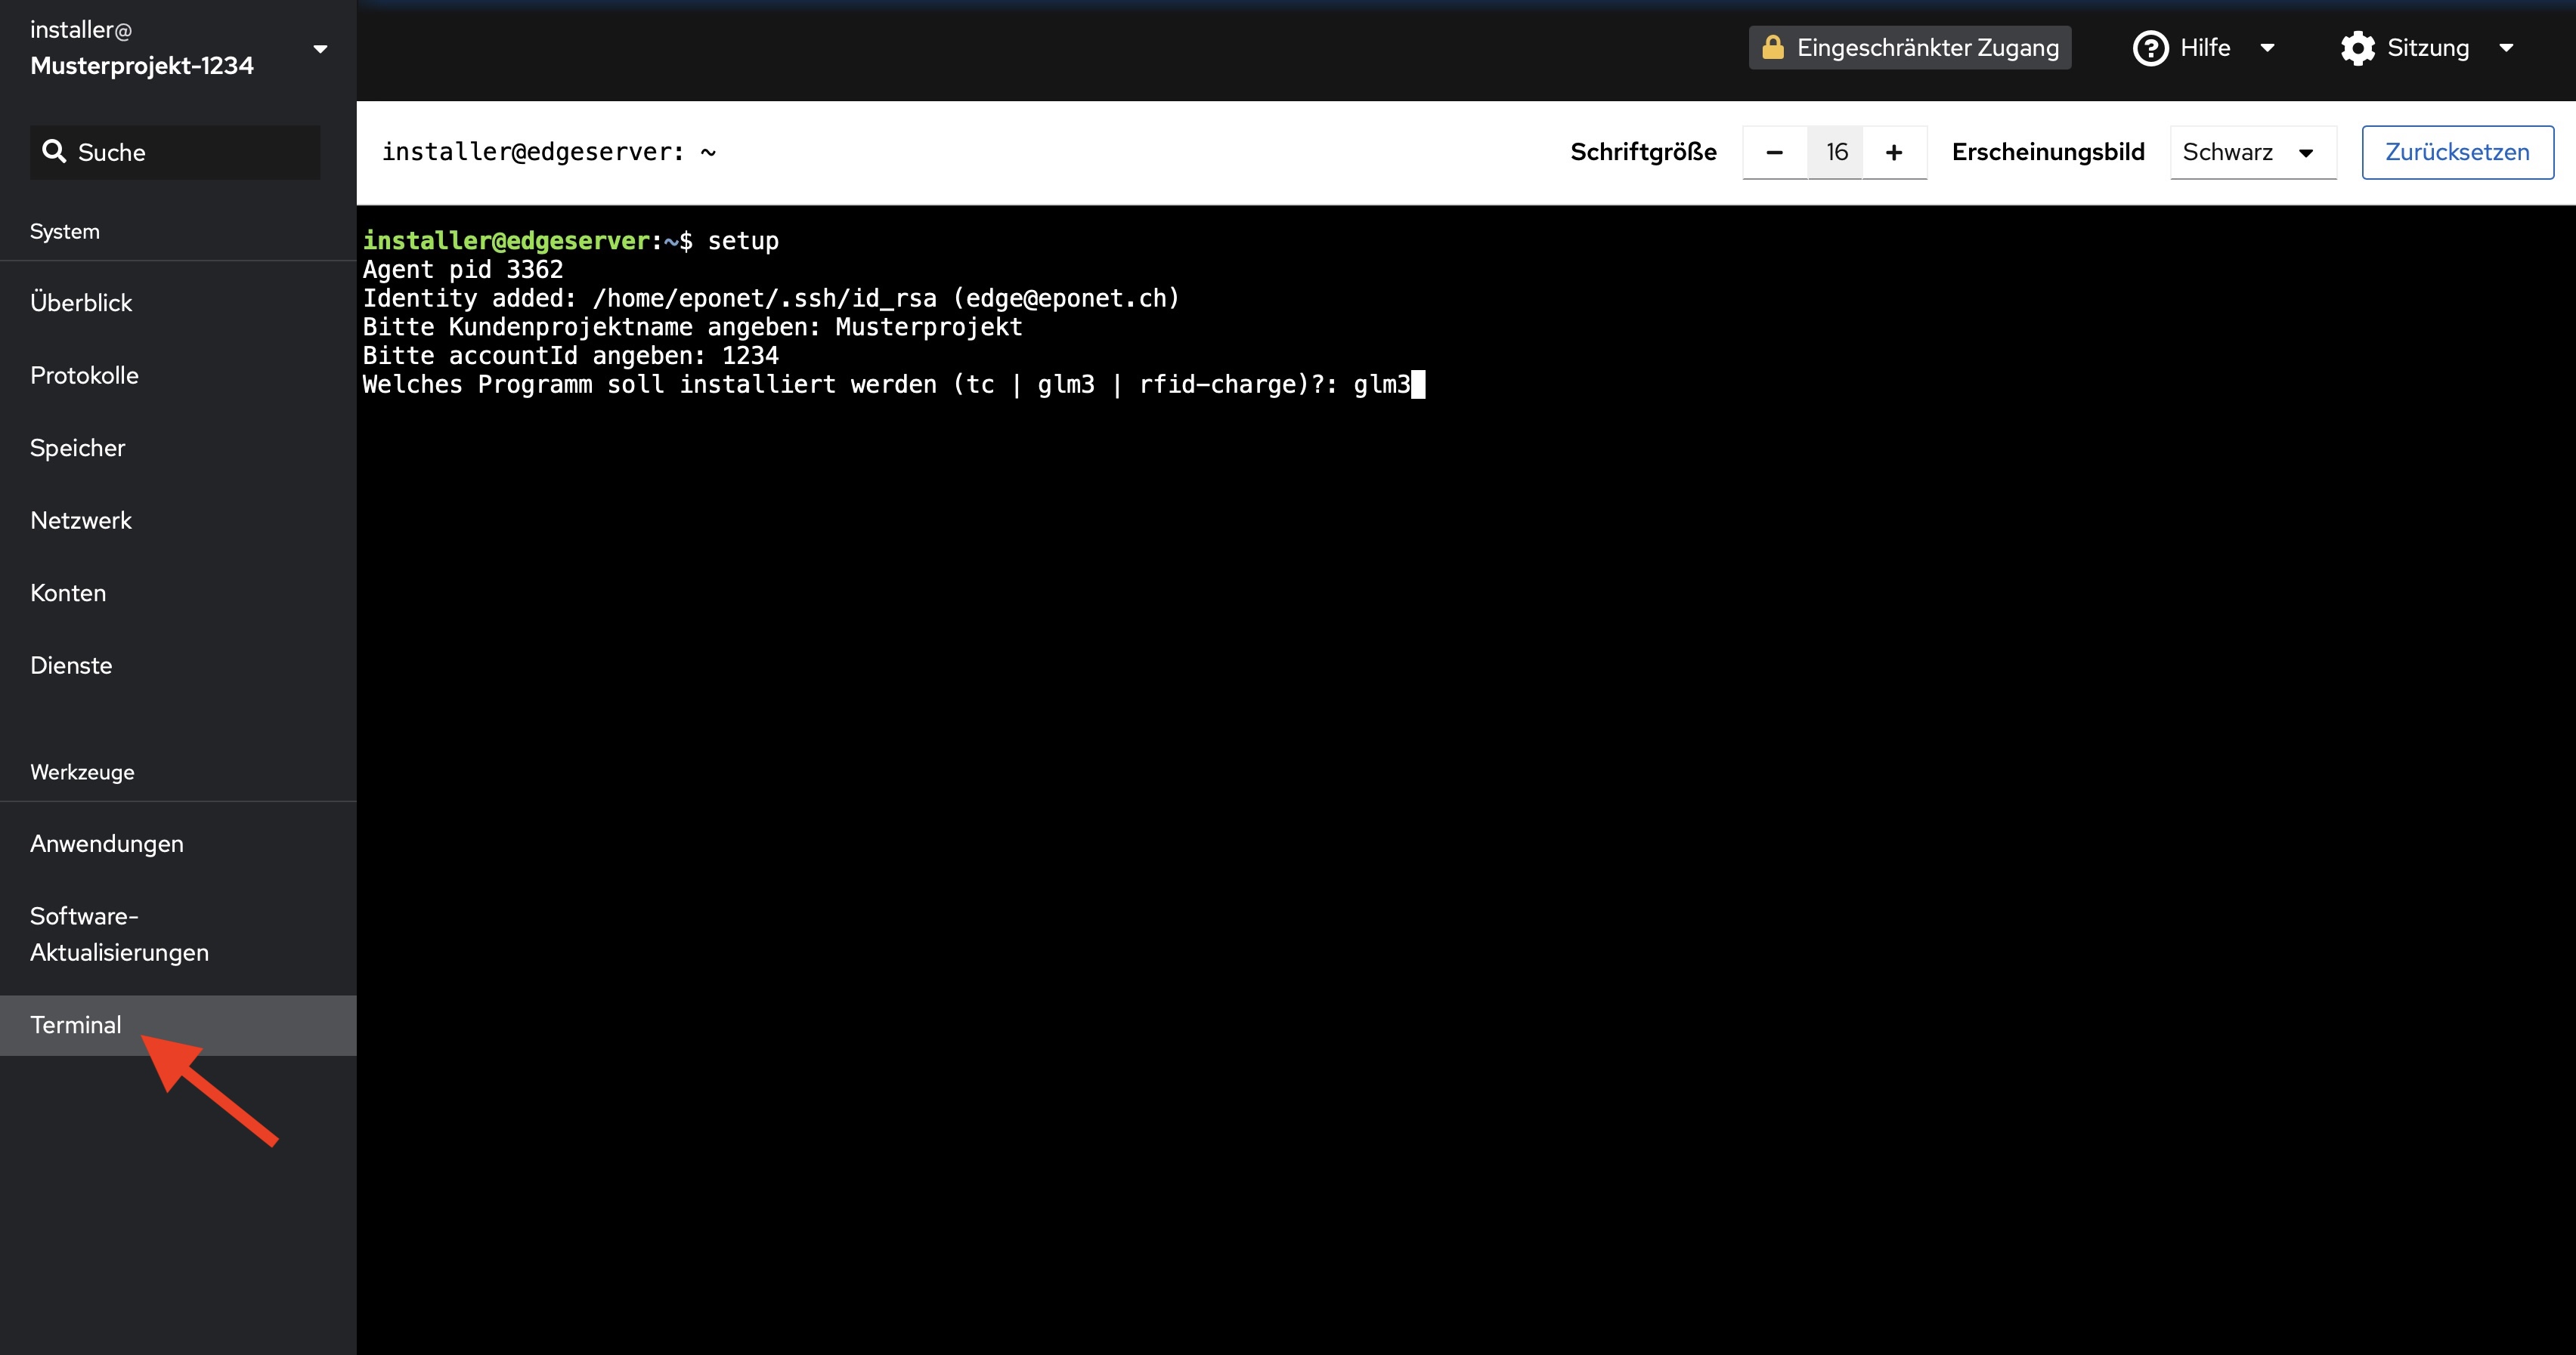The width and height of the screenshot is (2576, 1355).
Task: Click the System section heading
Action: coord(65,232)
